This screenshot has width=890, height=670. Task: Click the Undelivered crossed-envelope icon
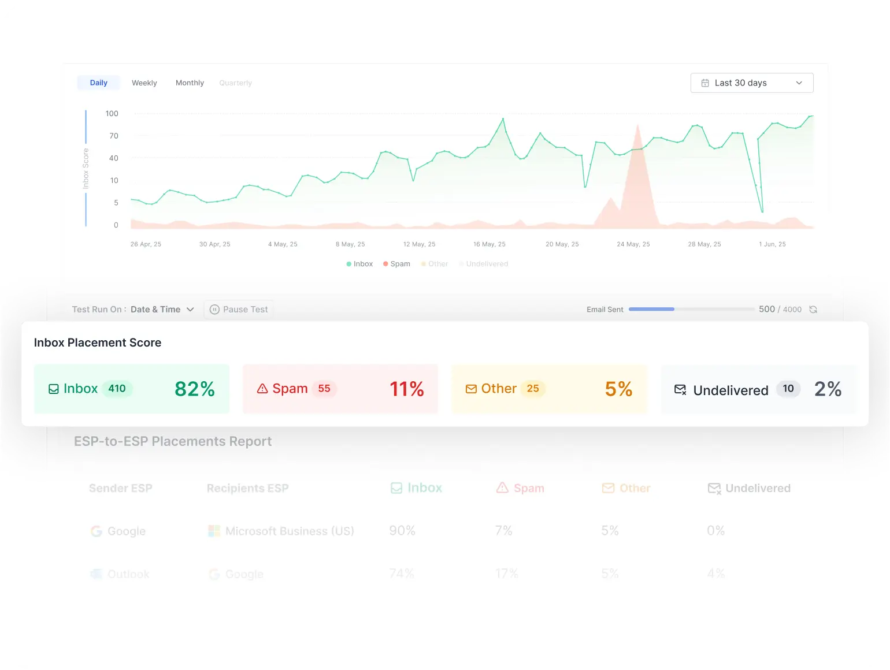[680, 390]
